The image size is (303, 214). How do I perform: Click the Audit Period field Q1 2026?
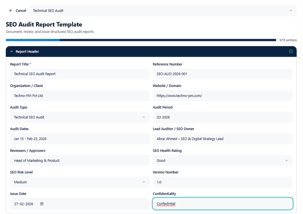(x=222, y=117)
